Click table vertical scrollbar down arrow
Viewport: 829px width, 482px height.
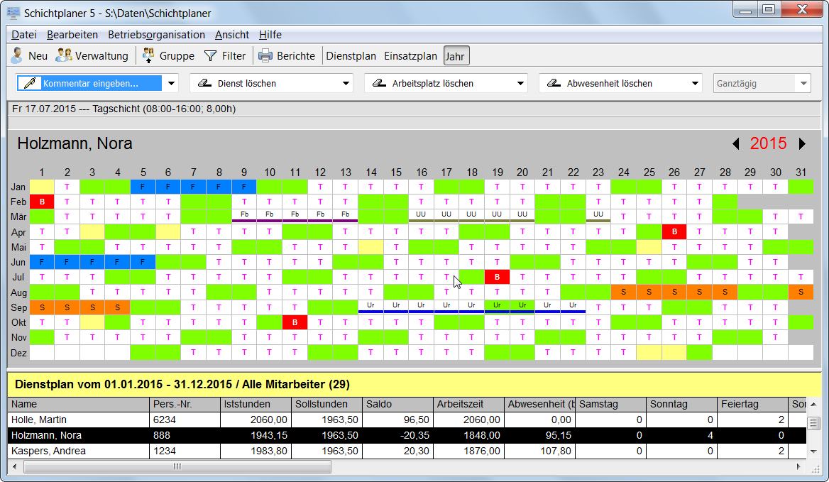[813, 452]
